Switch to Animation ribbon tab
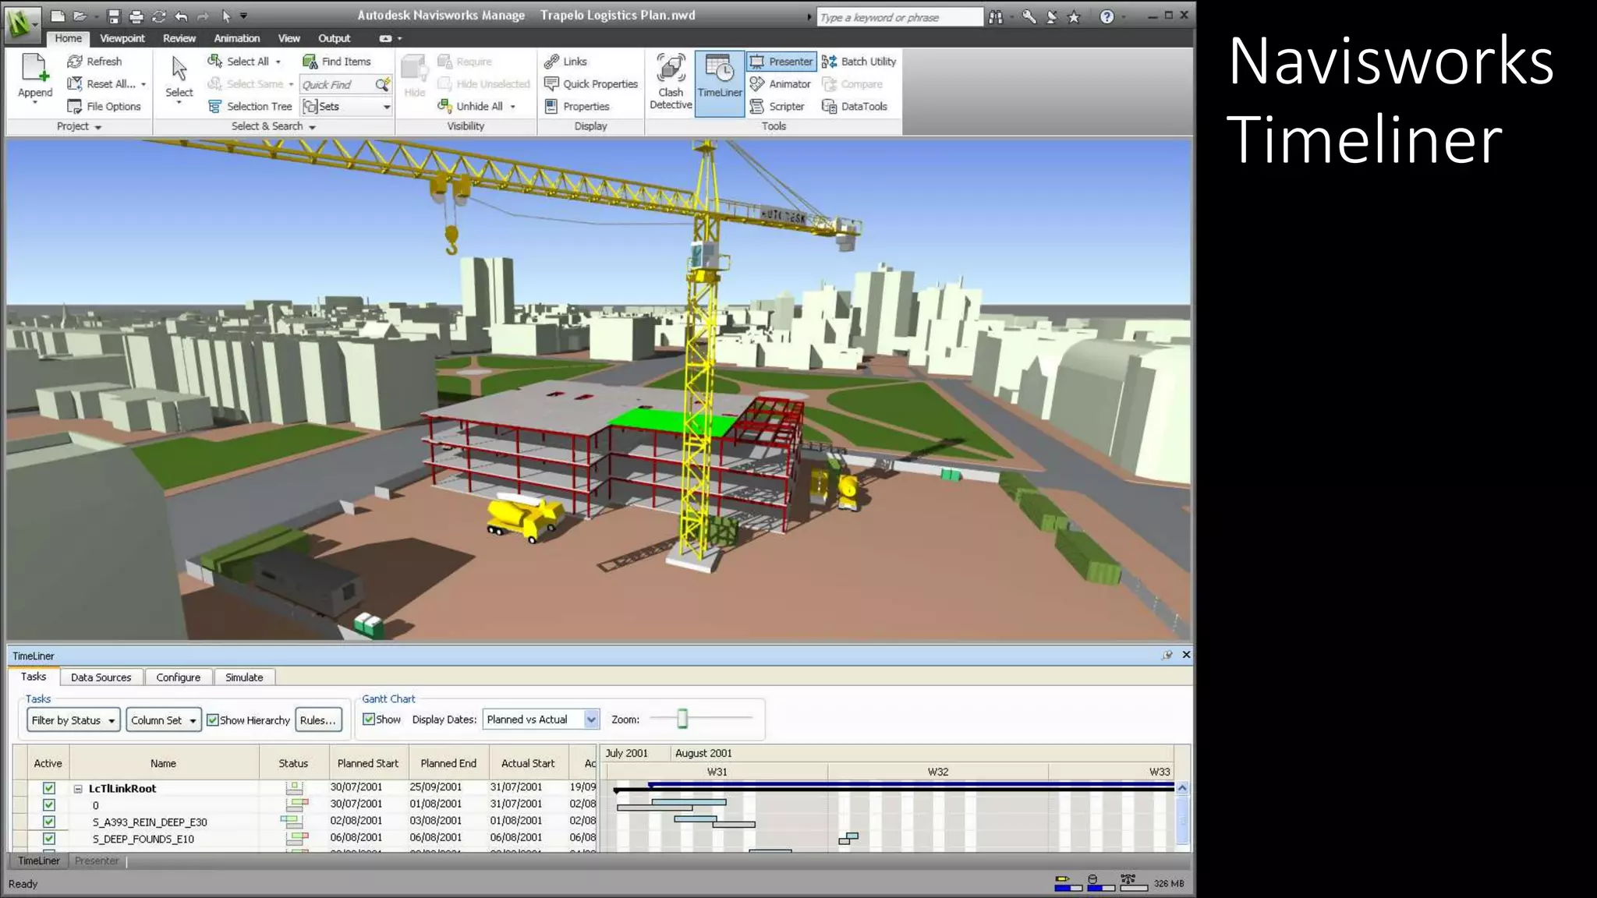1597x898 pixels. (237, 38)
